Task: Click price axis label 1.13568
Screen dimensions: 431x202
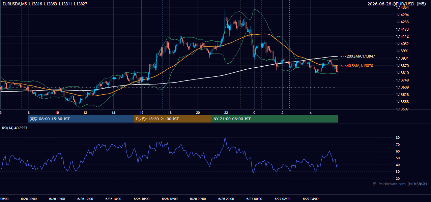Action: (402, 102)
